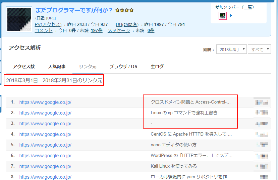Click article ローカル環境内に yum リポジトリを作...
The image size is (278, 180).
191,177
